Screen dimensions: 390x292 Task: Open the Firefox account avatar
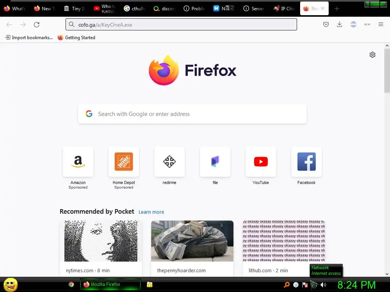tap(353, 24)
